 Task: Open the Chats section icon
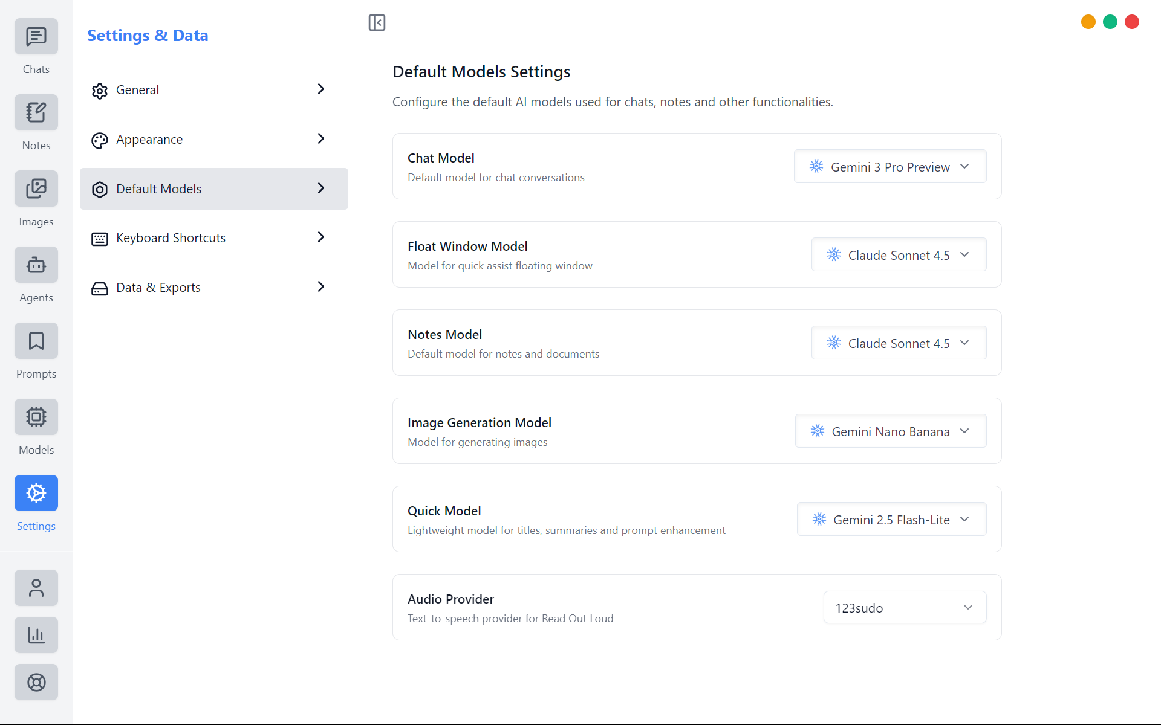36,37
